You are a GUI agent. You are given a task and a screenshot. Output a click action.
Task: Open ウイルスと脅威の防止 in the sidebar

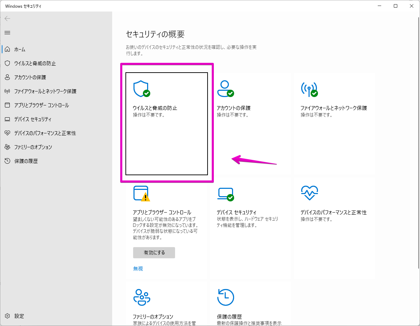pos(35,64)
